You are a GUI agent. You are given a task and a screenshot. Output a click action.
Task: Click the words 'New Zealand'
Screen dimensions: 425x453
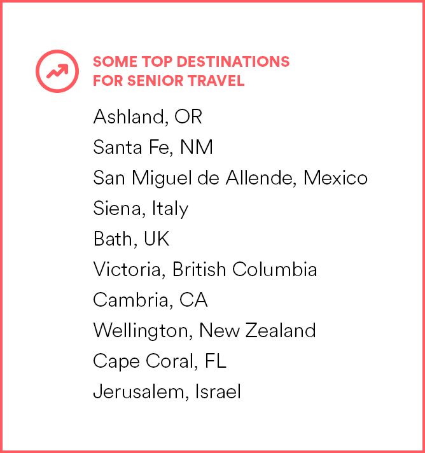[x=257, y=330]
